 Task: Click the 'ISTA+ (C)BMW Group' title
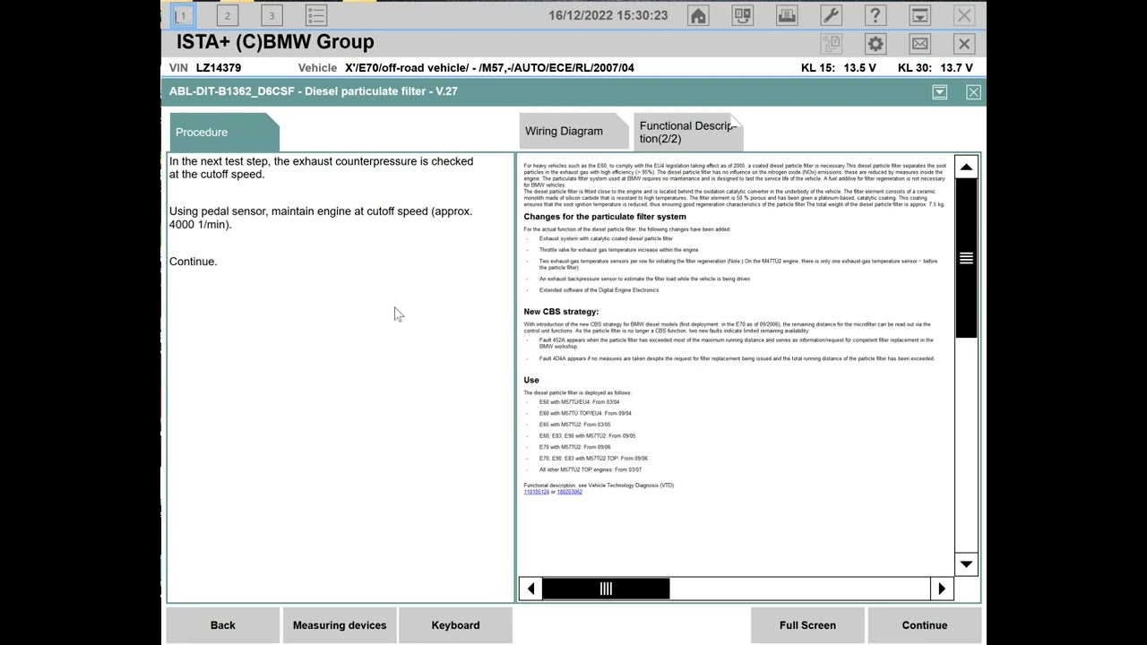pyautogui.click(x=275, y=42)
